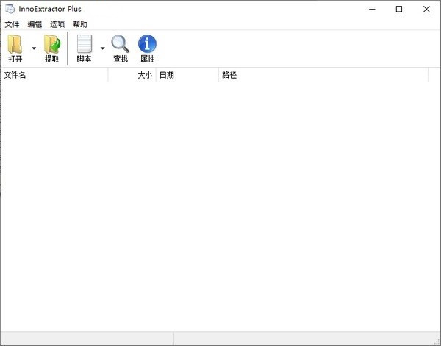Open the 选项 (Options) menu
This screenshot has height=346, width=441.
(57, 24)
